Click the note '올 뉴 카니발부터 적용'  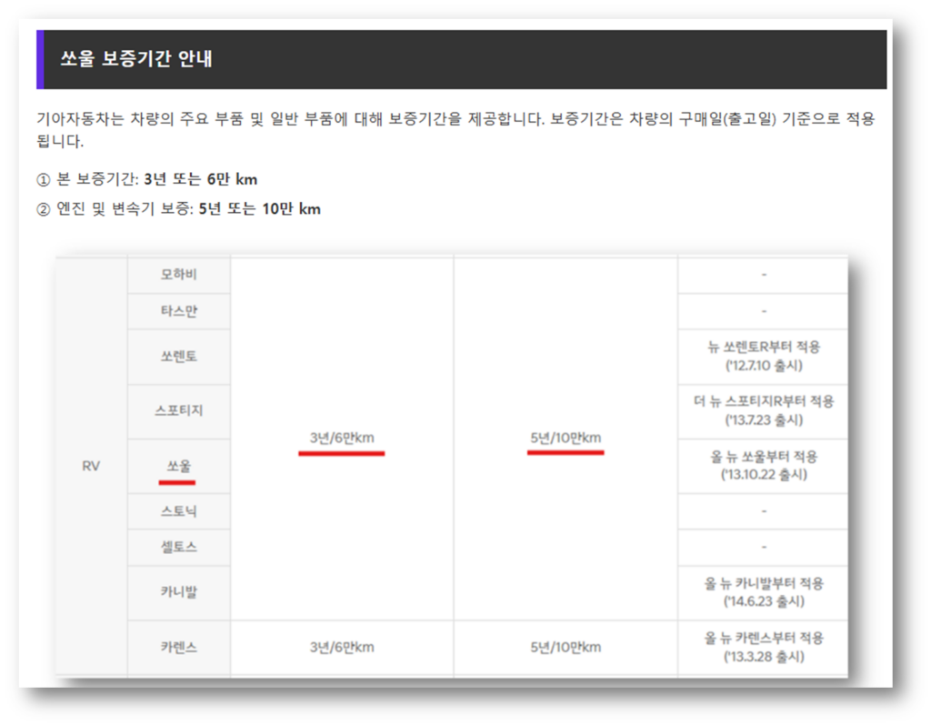764,583
